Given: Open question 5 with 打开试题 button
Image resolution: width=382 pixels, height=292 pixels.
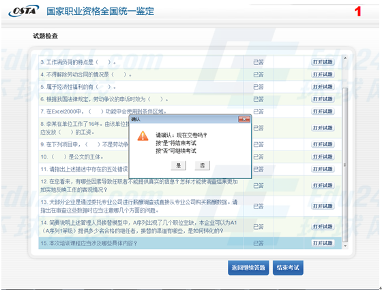Looking at the screenshot, I should (x=323, y=87).
